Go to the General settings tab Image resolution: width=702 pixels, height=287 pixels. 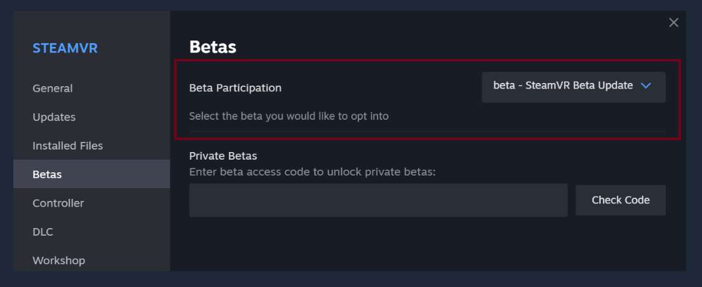(53, 89)
